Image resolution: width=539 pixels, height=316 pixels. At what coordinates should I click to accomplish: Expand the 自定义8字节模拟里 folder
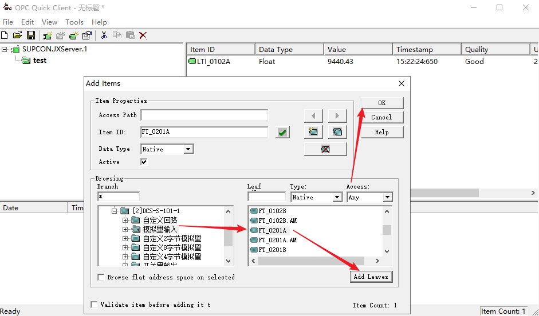pyautogui.click(x=125, y=248)
